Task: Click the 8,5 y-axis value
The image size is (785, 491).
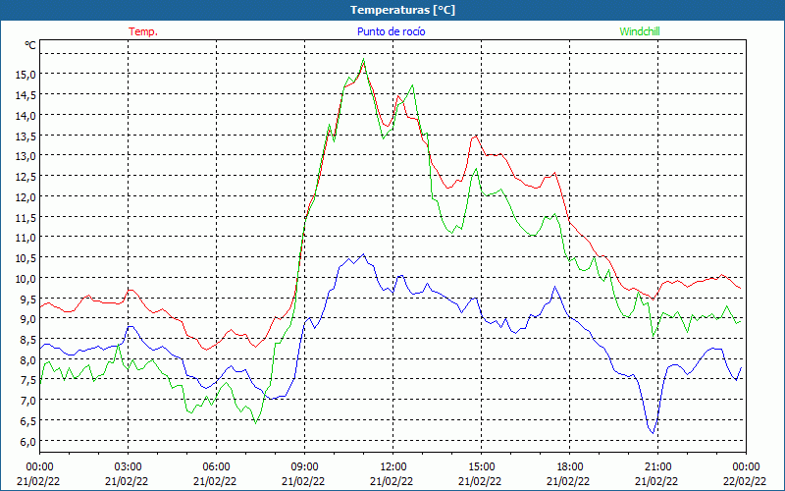Action: (x=27, y=339)
